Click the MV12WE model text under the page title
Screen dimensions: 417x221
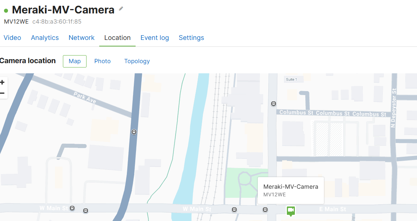(x=16, y=21)
